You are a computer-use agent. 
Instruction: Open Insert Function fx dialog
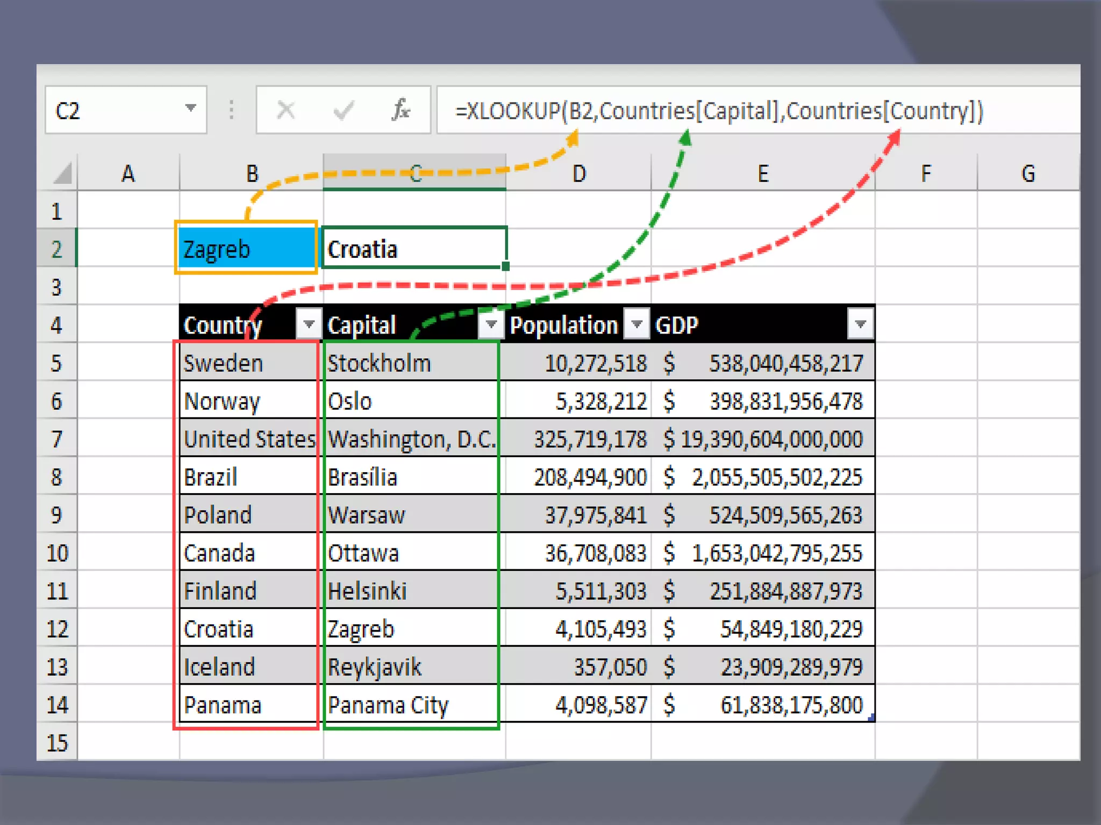pyautogui.click(x=401, y=110)
